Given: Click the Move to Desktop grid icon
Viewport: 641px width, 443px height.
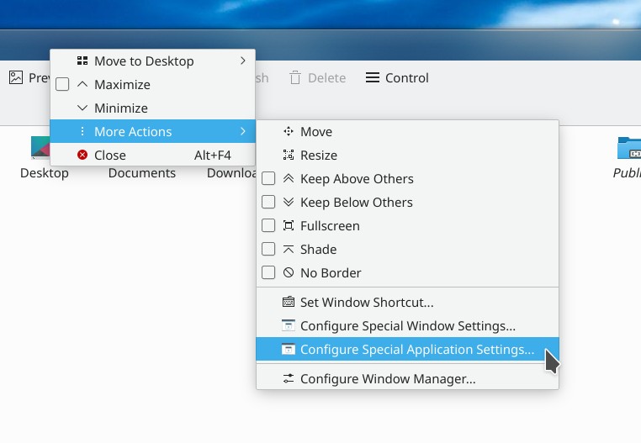Looking at the screenshot, I should 82,61.
